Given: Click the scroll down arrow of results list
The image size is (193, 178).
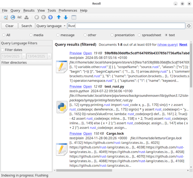Looking at the screenshot, I should (191, 167).
